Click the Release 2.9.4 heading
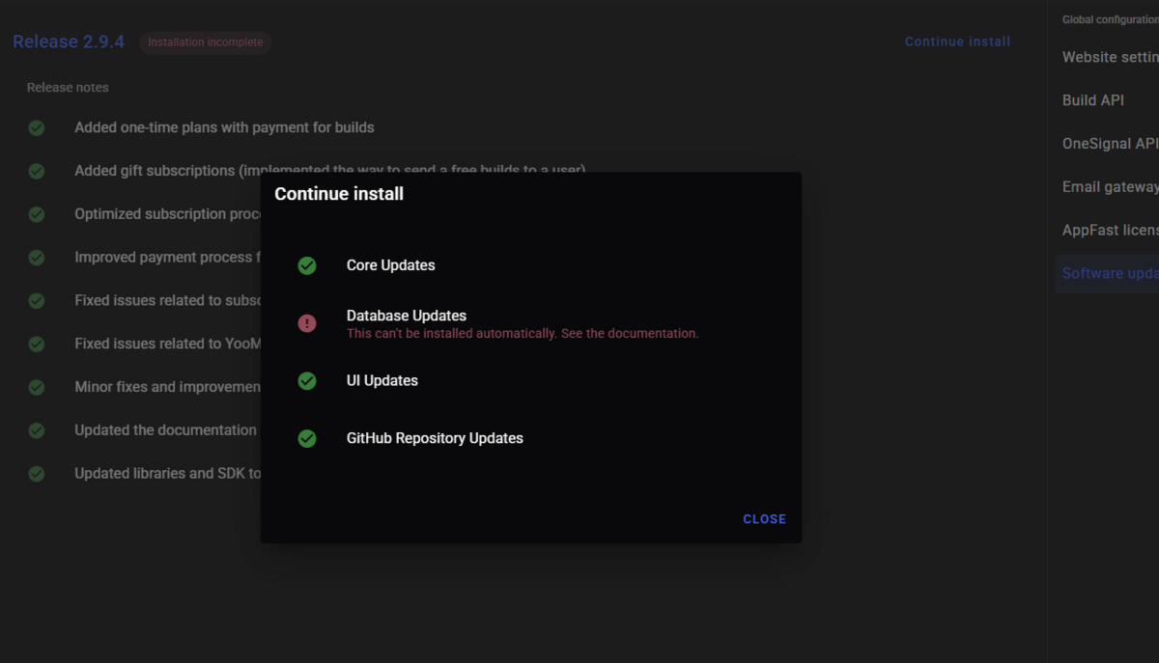 click(x=69, y=42)
